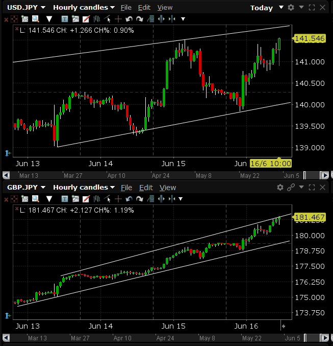
Task: Maximize the USD.JPY chart panel
Action: (x=312, y=8)
